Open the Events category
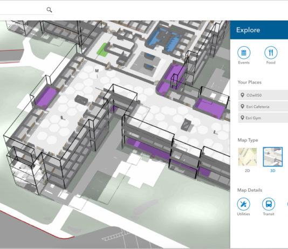 244,53
